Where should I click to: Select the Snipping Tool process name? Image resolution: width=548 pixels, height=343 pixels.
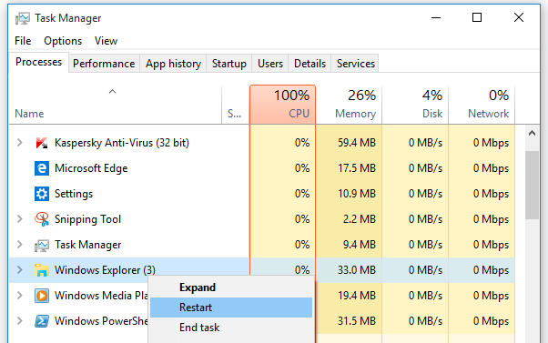coord(87,219)
